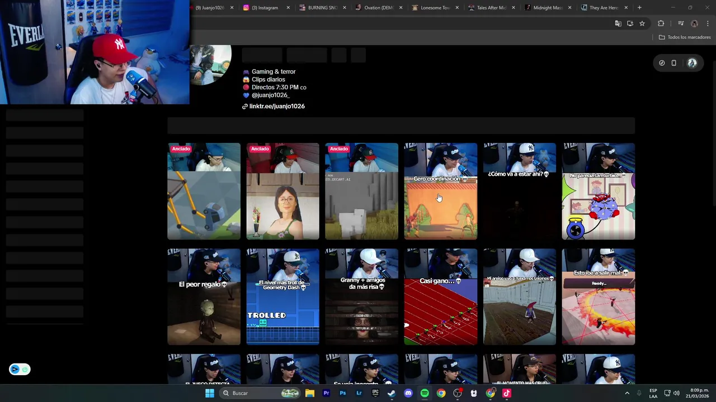716x402 pixels.
Task: Click the floating toggle widget at bottom left
Action: click(x=20, y=369)
